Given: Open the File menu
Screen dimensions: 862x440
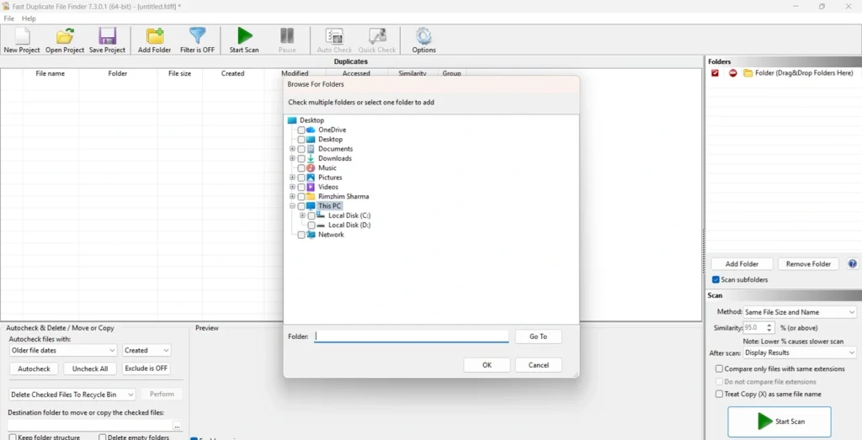Looking at the screenshot, I should pyautogui.click(x=8, y=19).
